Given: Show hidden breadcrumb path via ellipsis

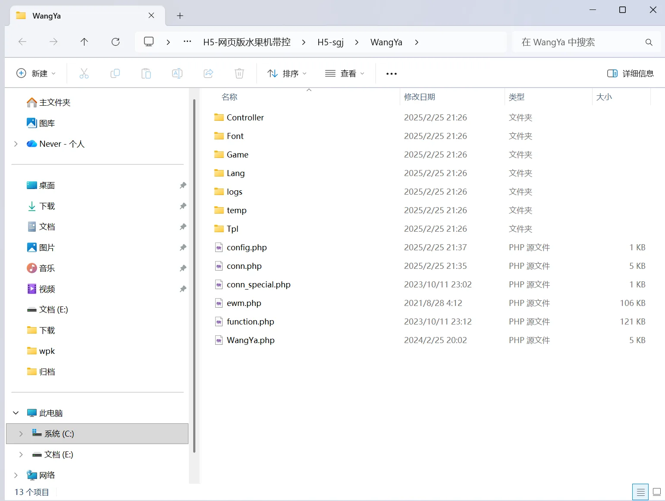Looking at the screenshot, I should [x=187, y=42].
